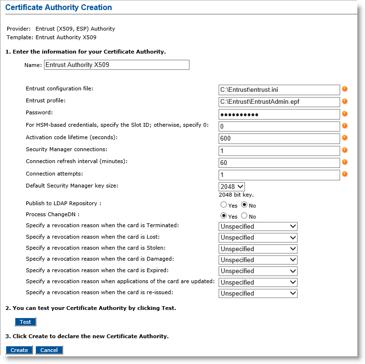Image resolution: width=365 pixels, height=364 pixels.
Task: Click icon next to Security Manager connections
Action: 344,150
